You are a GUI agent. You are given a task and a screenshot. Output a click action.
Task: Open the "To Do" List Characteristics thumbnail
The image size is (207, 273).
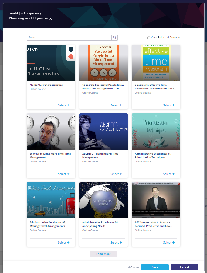pos(51,63)
